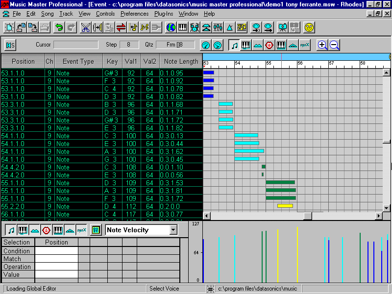This screenshot has width=392, height=294.
Task: Click cyan face icon with single arrow
Action: pyautogui.click(x=256, y=27)
